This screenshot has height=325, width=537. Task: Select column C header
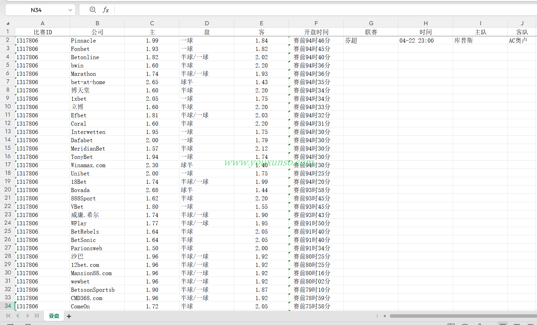(152, 23)
